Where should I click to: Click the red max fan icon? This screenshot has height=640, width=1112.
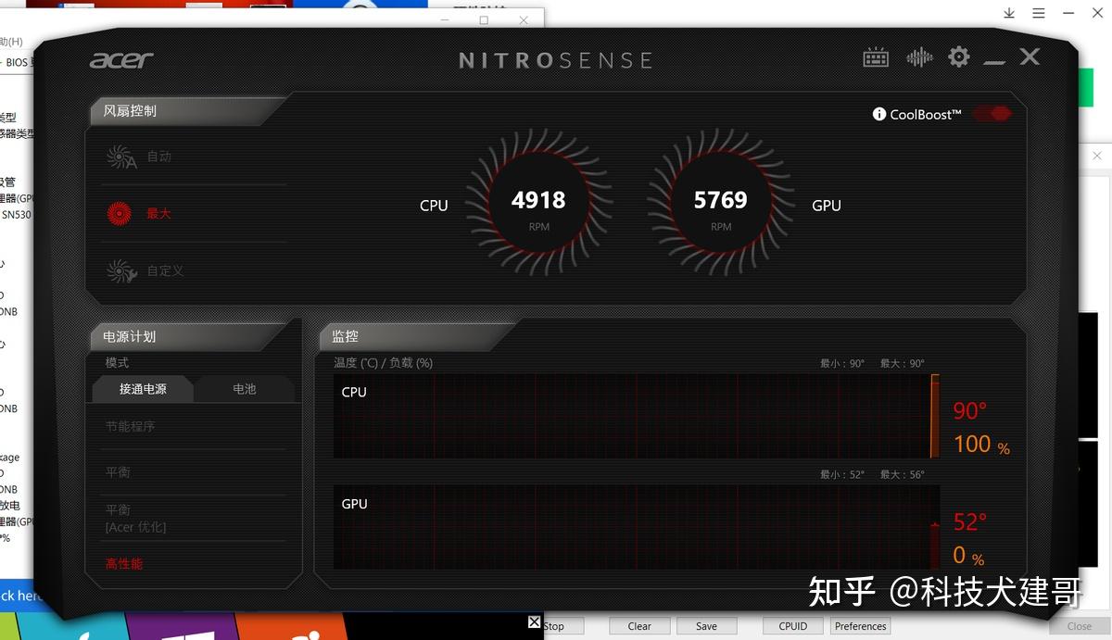coord(120,213)
